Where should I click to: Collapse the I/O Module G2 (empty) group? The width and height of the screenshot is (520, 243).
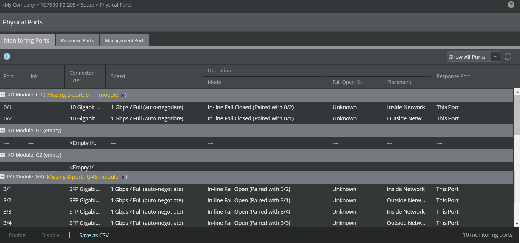2,155
